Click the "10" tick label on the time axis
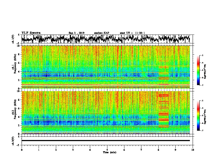 click(x=193, y=150)
